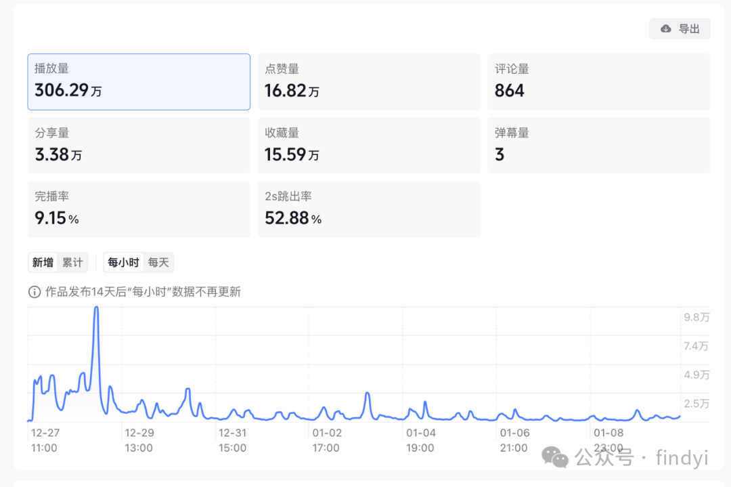Select the 点赞量 metric card
The height and width of the screenshot is (487, 731).
coord(369,82)
